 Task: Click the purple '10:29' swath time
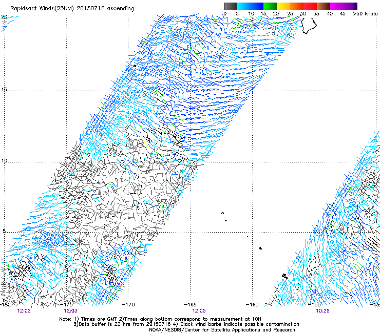coord(322,311)
